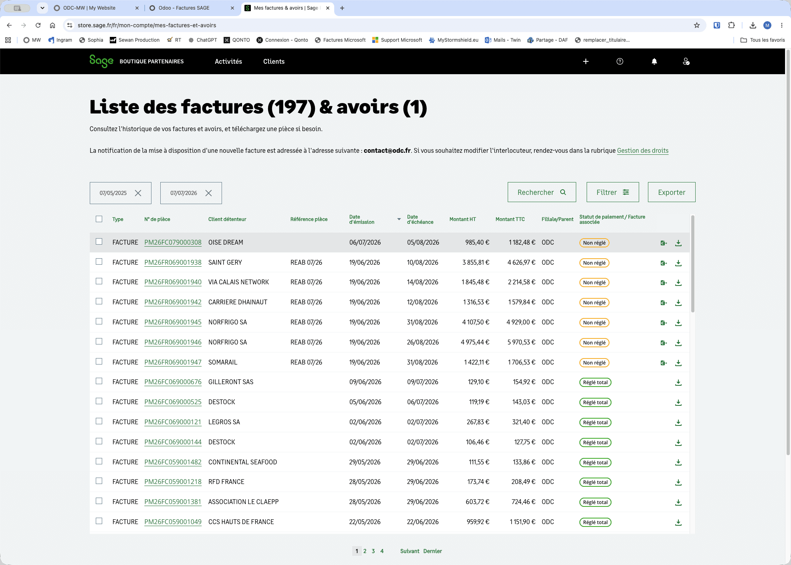Open invoice PM26FR069001946 link

pyautogui.click(x=173, y=342)
